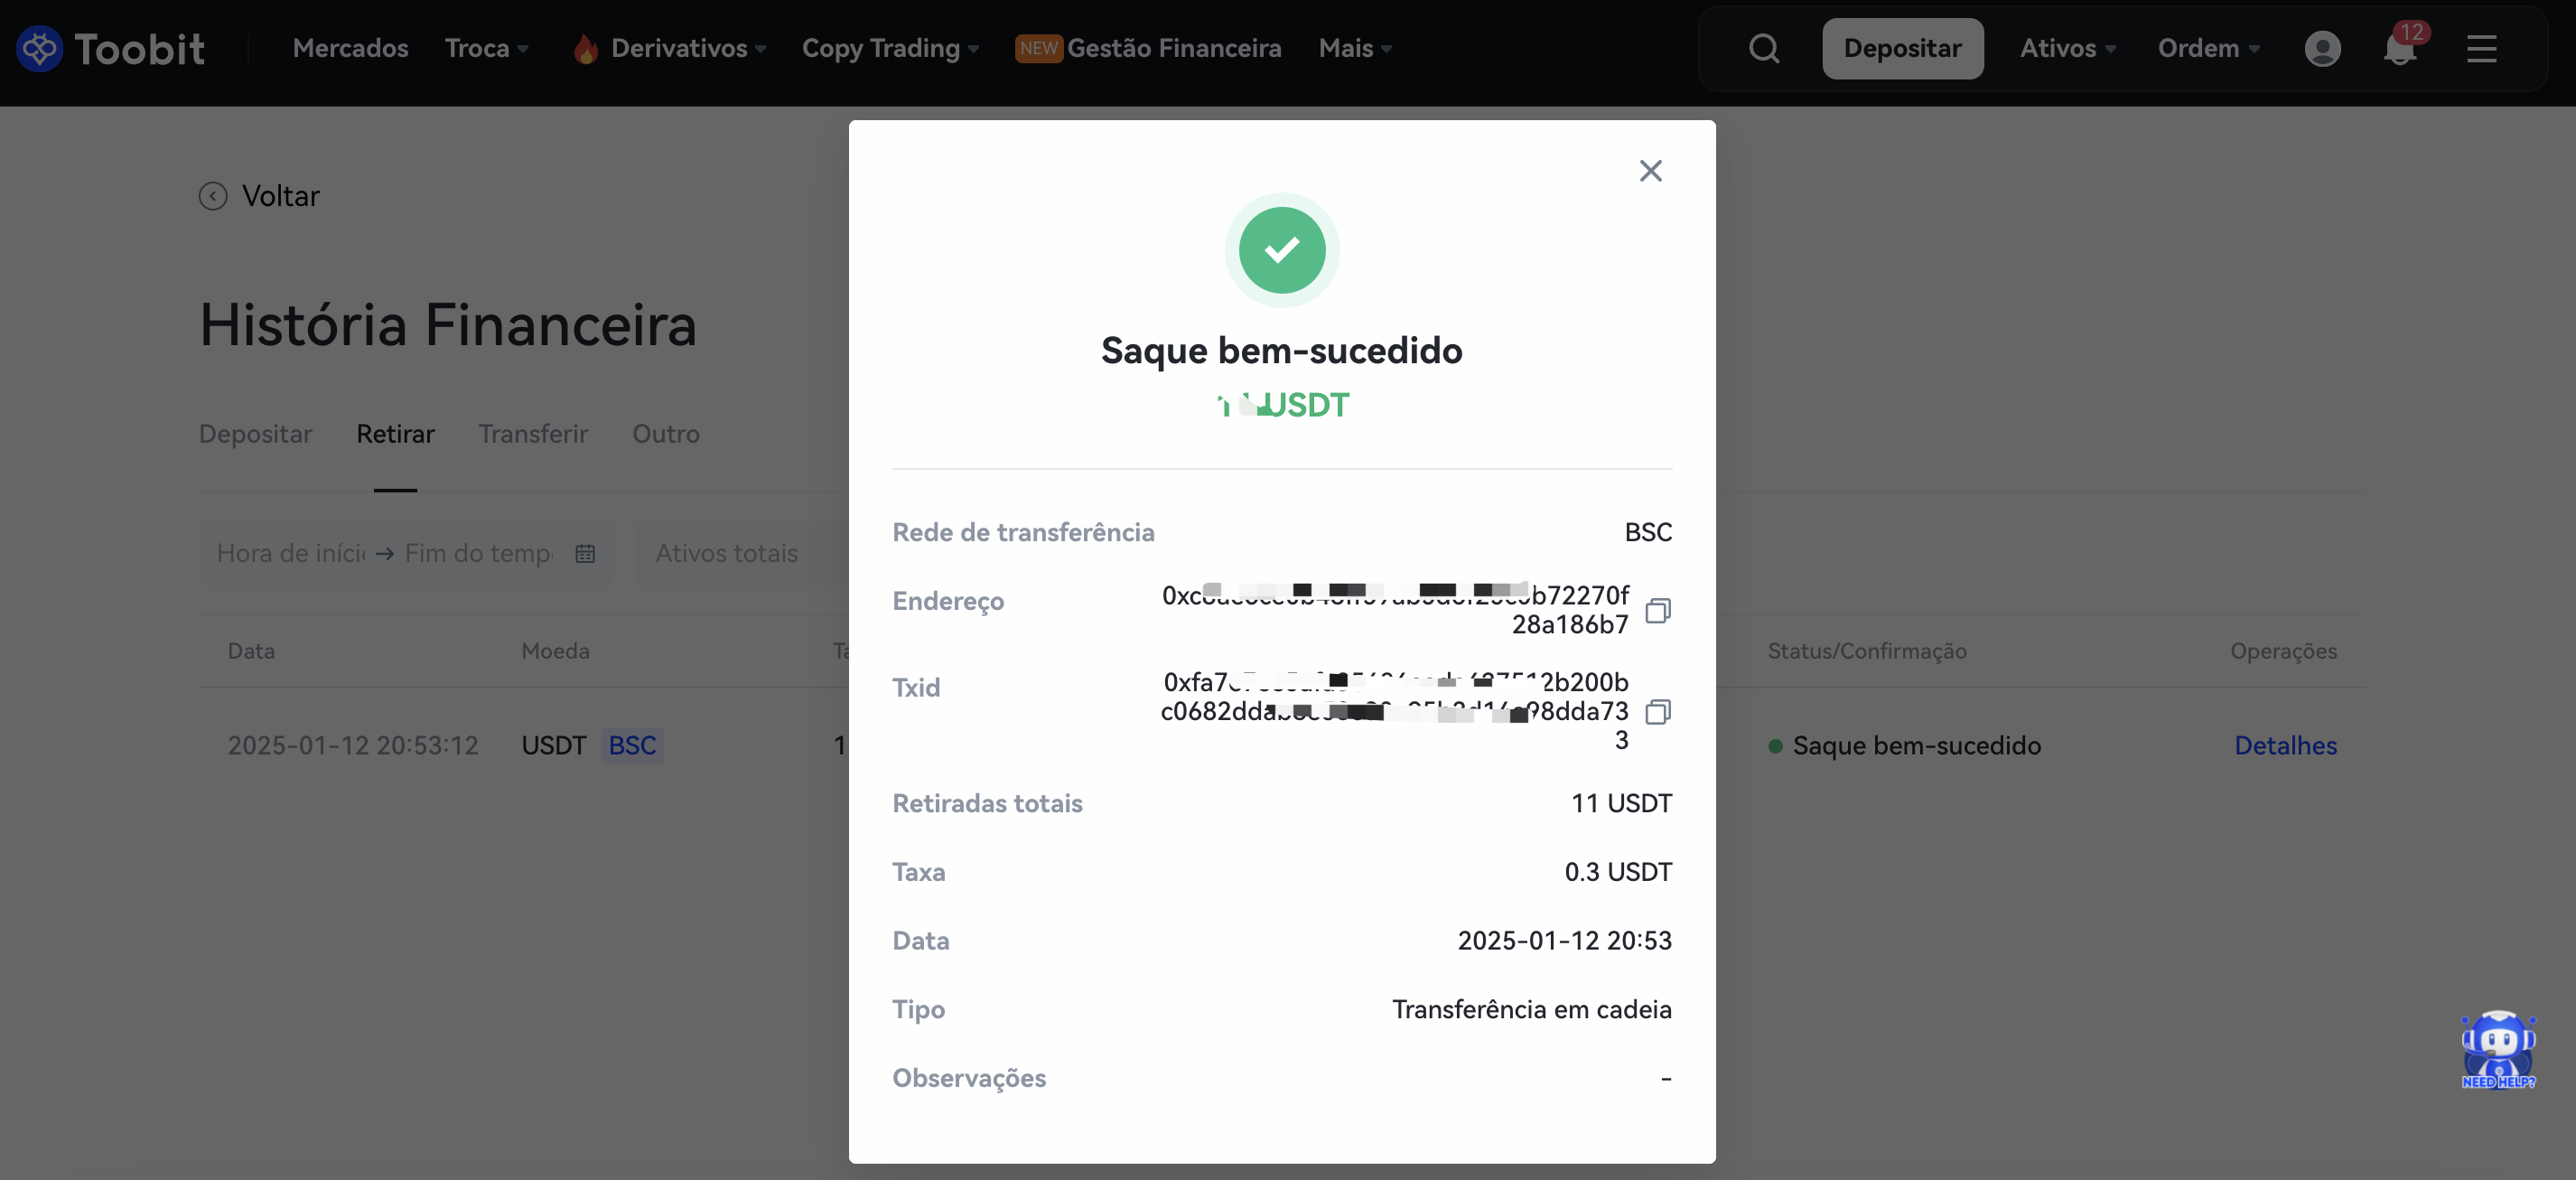Copy the Endereço wallet address

pos(1657,610)
